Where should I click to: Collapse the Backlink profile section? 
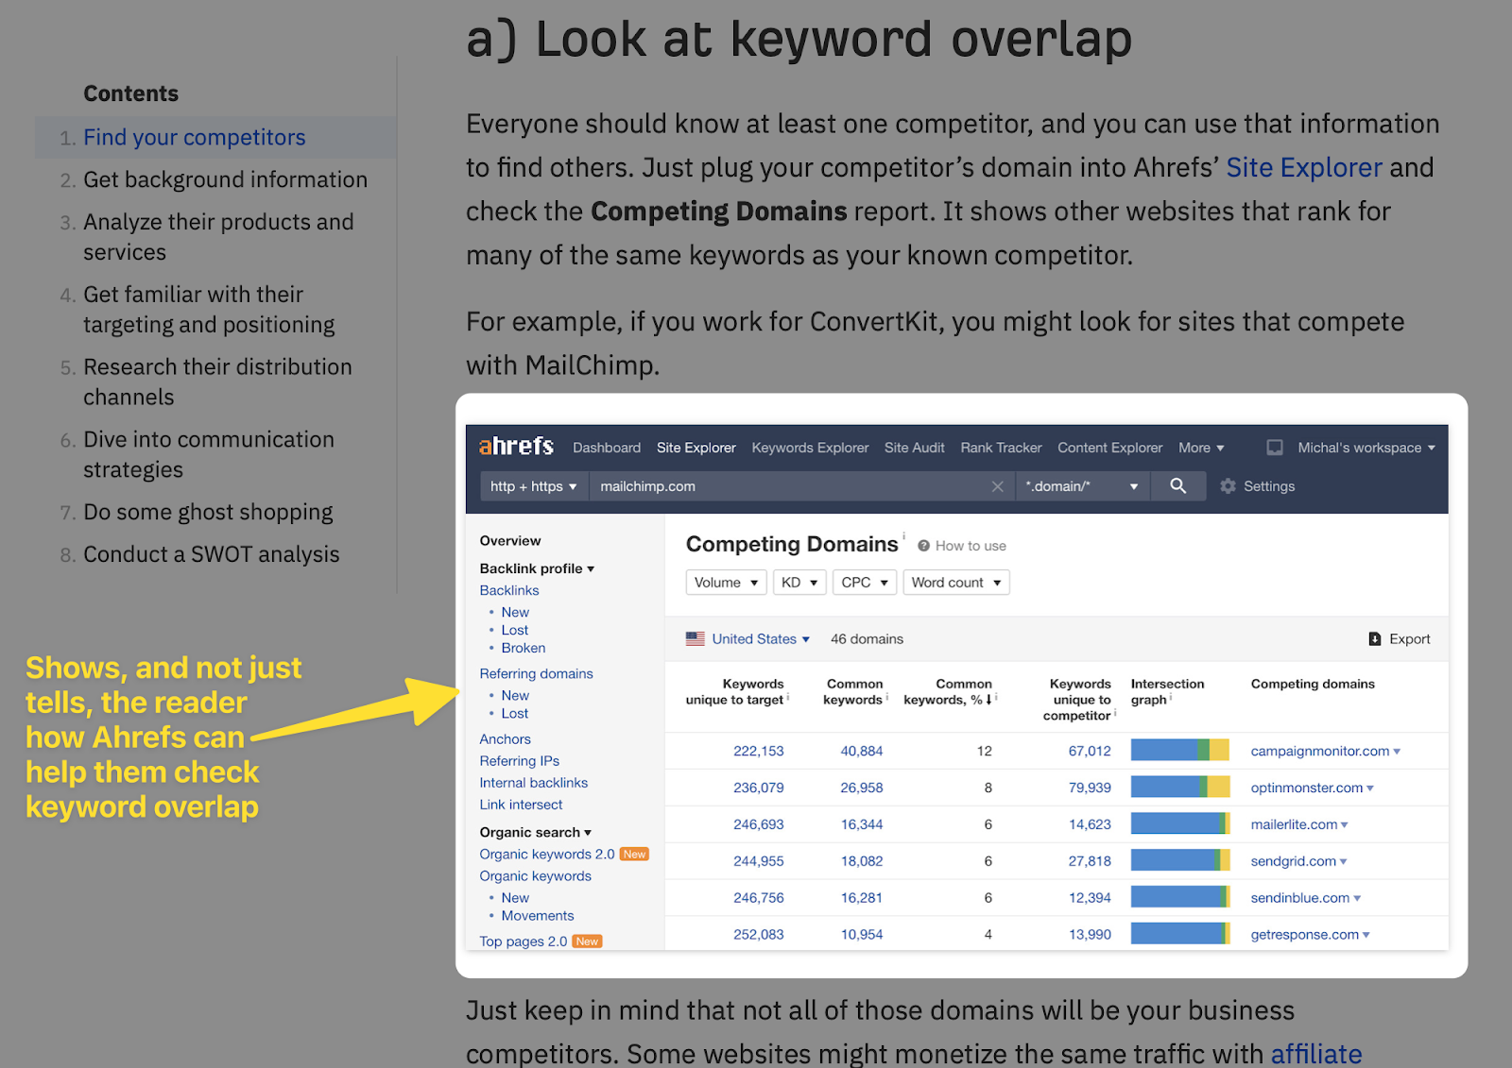pyautogui.click(x=536, y=568)
